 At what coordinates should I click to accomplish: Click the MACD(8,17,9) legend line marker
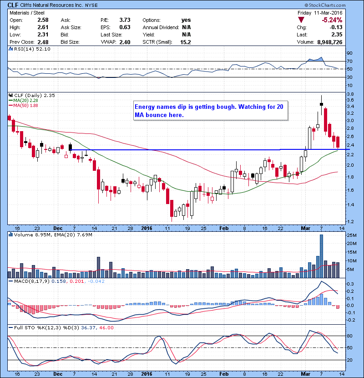[x=11, y=281]
